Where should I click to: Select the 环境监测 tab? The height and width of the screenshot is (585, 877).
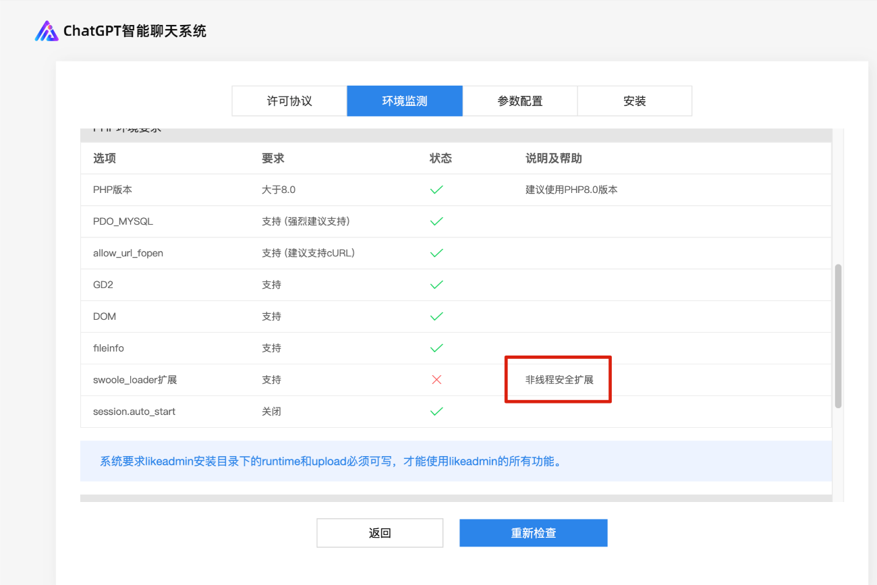(405, 101)
